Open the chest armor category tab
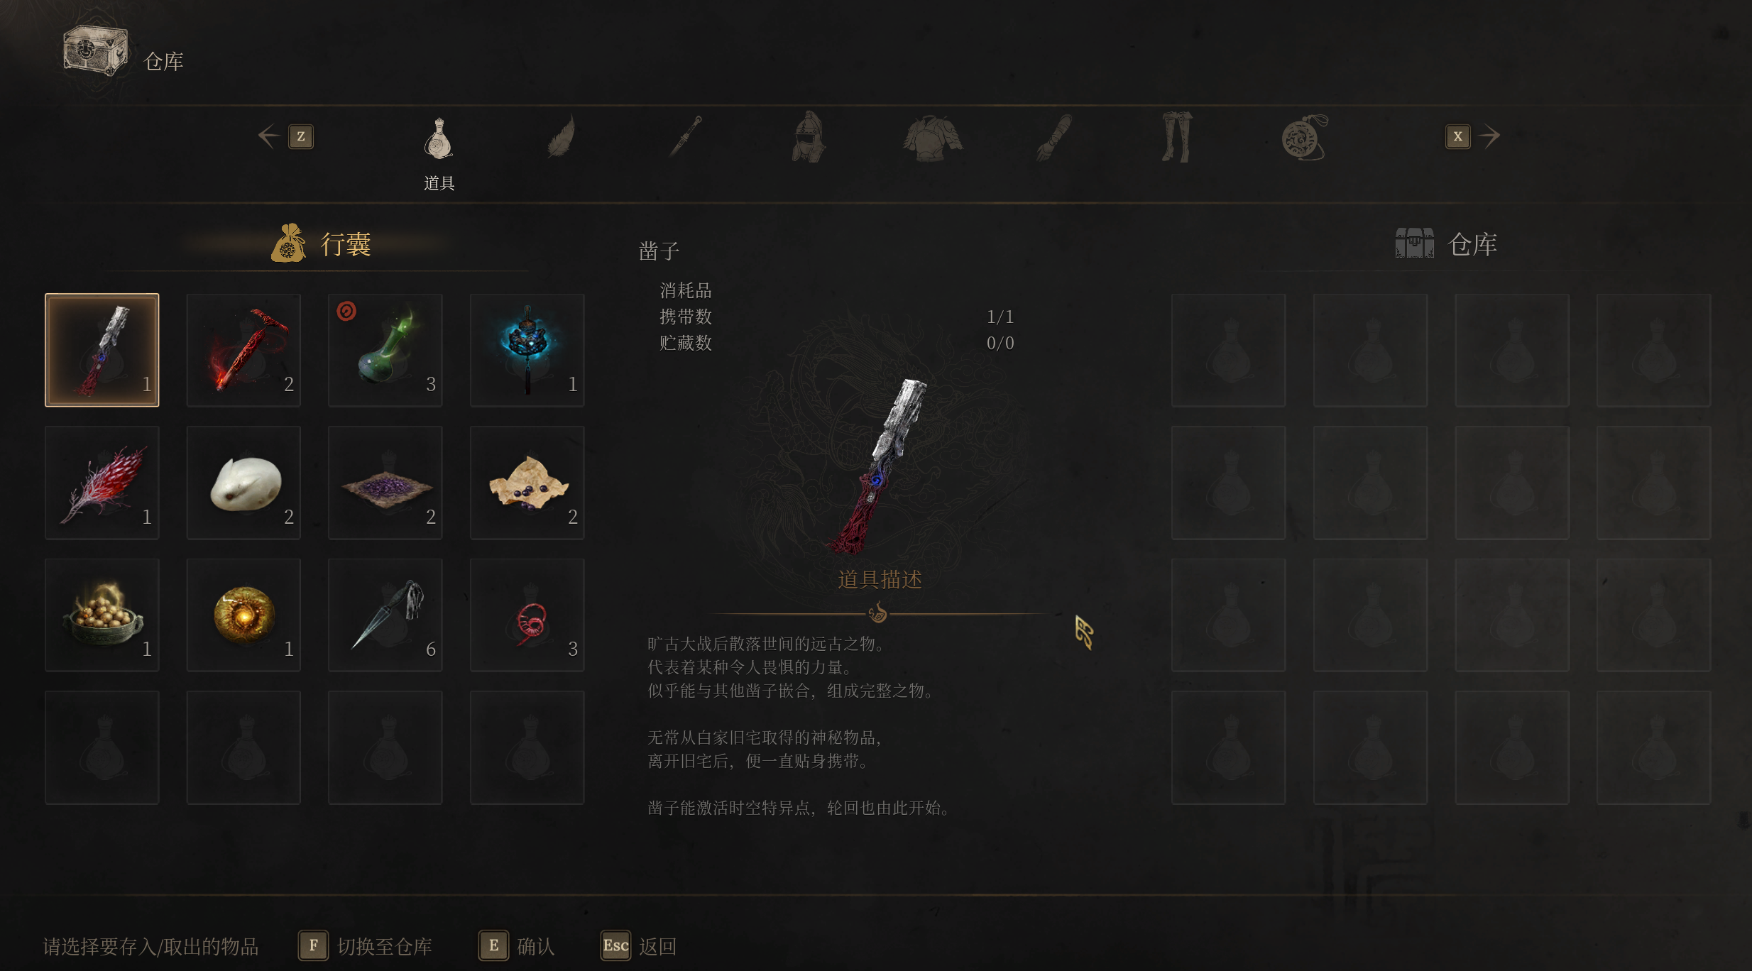 pos(933,138)
